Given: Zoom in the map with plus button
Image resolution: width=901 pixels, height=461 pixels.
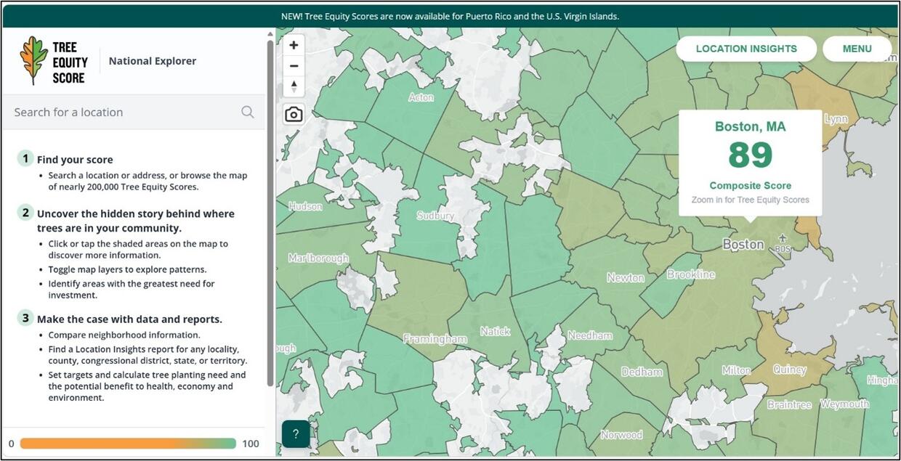Looking at the screenshot, I should click(294, 45).
